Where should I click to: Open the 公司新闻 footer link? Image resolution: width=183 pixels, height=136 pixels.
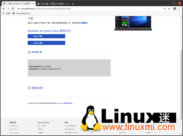pos(148,133)
